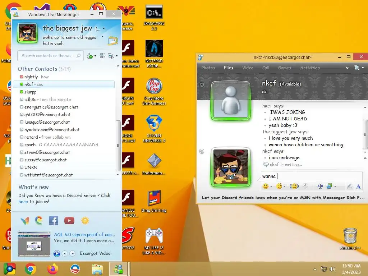Open the Activities tab in chat window

coord(310,68)
